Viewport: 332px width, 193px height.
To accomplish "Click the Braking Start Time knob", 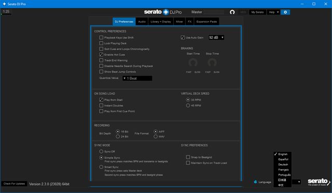I will tap(193, 63).
